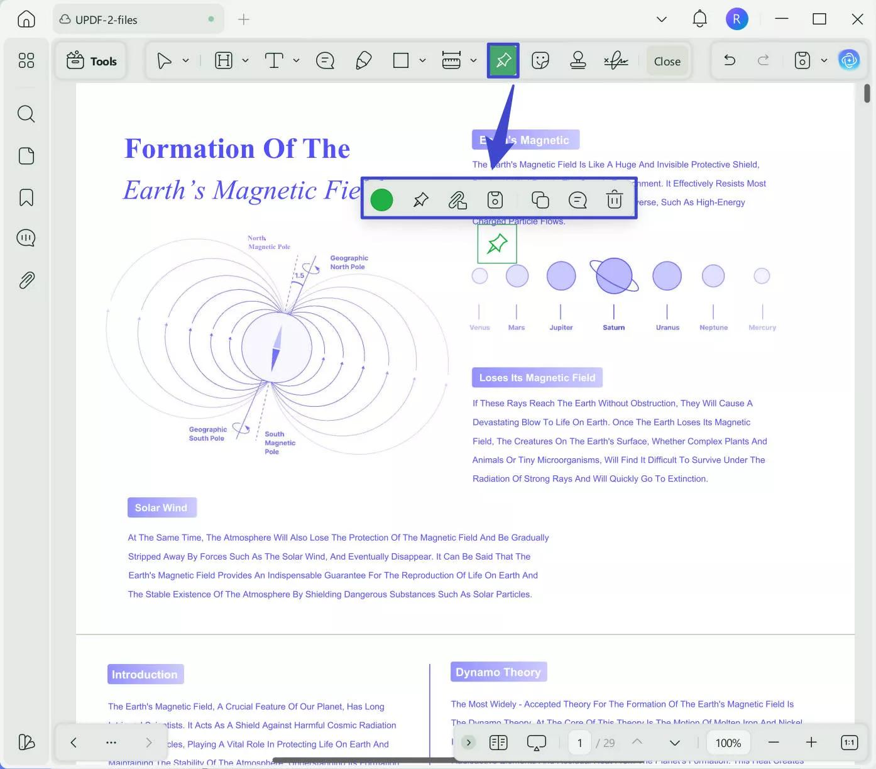Image resolution: width=876 pixels, height=769 pixels.
Task: Expand the text tool dropdown arrow
Action: tap(296, 60)
